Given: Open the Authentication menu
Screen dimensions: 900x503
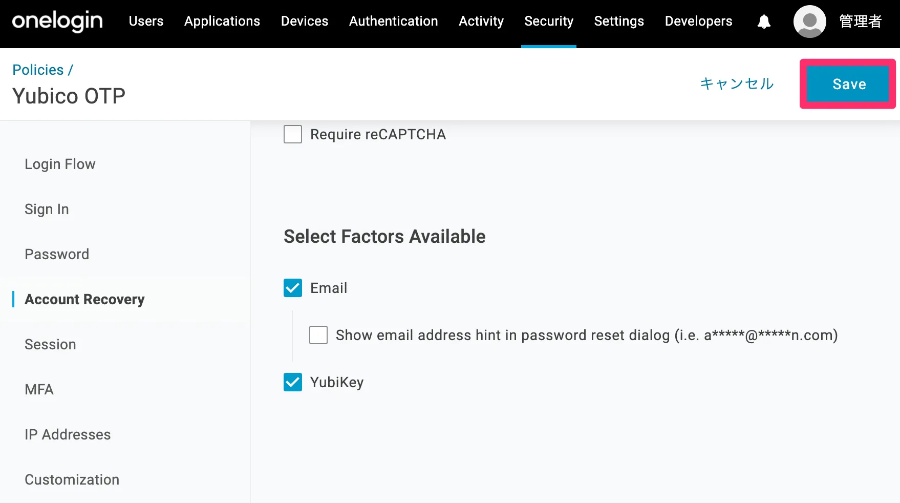Looking at the screenshot, I should 393,21.
